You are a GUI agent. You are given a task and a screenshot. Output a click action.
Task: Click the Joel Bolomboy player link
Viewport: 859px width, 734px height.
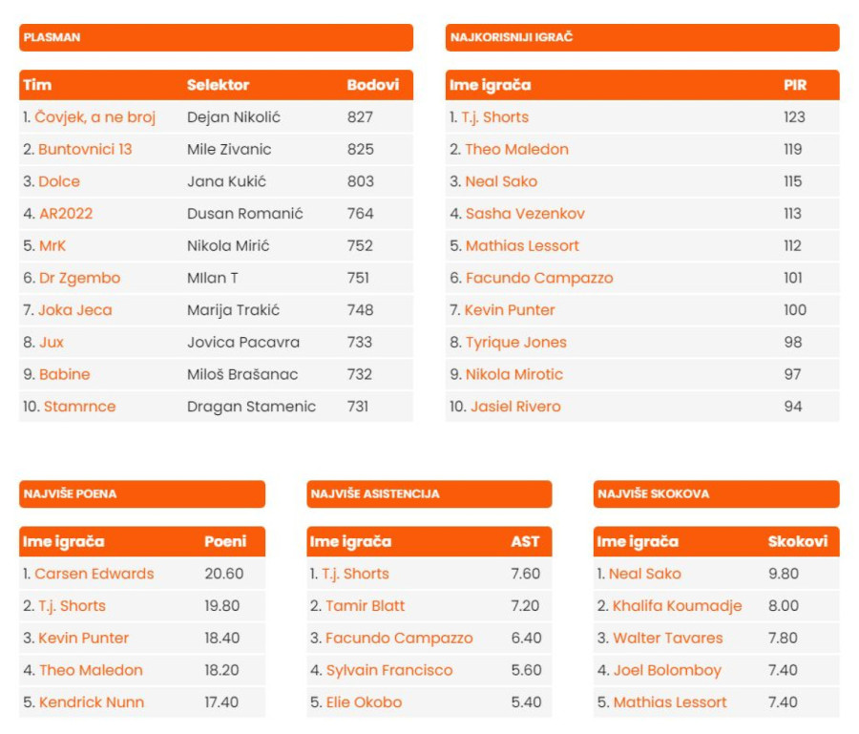[667, 670]
